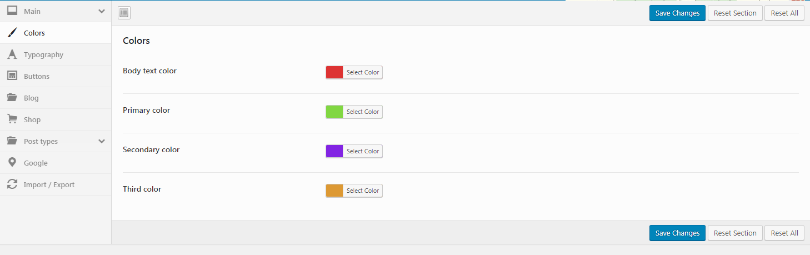Click the Main monitor icon in sidebar
810x255 pixels.
coord(12,11)
